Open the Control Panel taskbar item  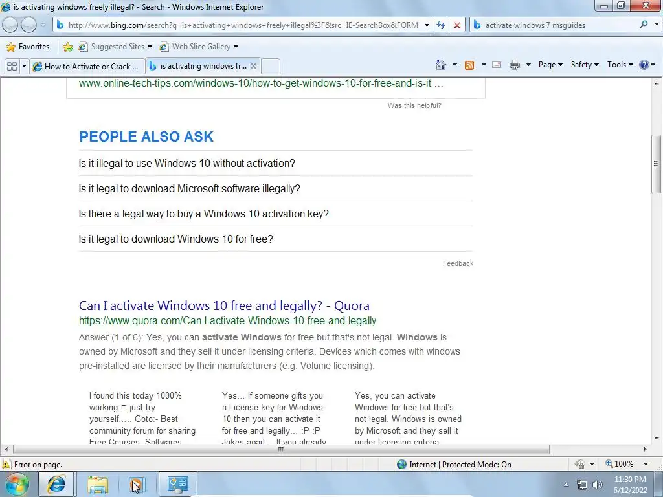pos(177,484)
